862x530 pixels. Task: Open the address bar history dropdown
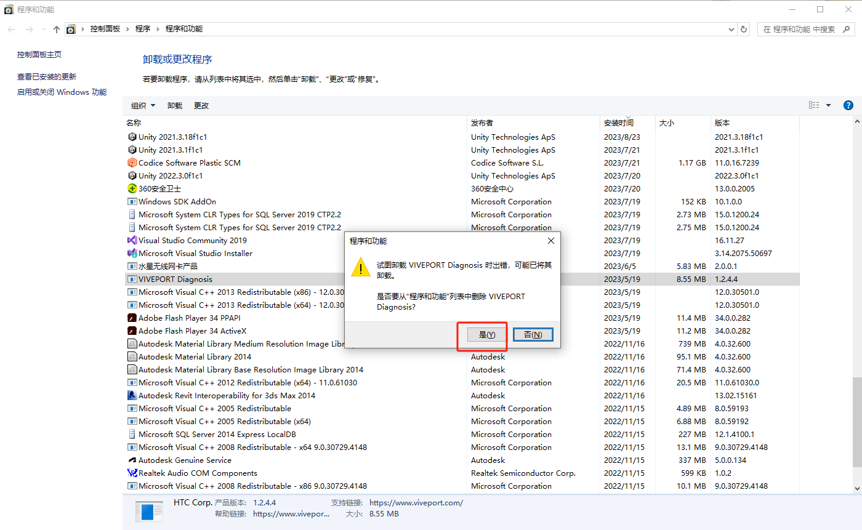732,28
